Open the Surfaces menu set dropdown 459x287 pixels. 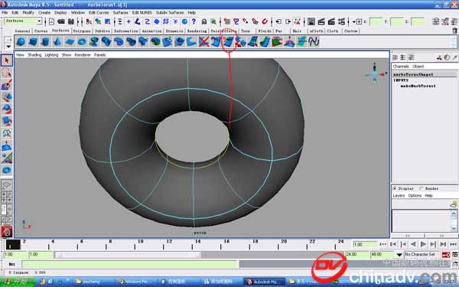tap(39, 21)
